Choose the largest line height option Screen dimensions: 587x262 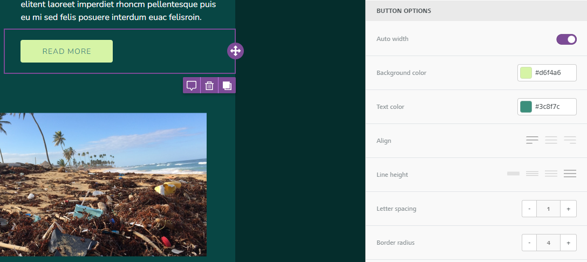pyautogui.click(x=570, y=174)
